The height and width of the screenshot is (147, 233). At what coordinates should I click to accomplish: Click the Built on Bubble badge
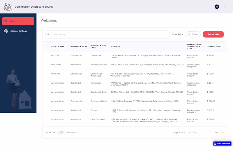point(223,143)
